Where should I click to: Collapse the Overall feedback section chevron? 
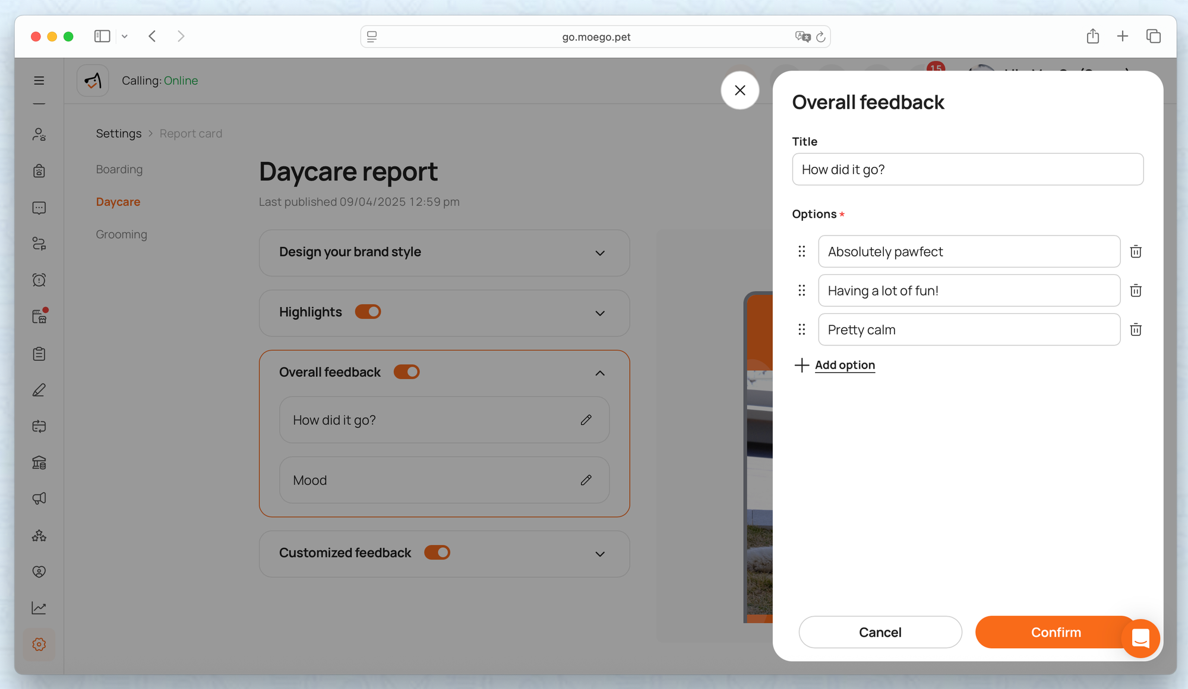coord(600,373)
